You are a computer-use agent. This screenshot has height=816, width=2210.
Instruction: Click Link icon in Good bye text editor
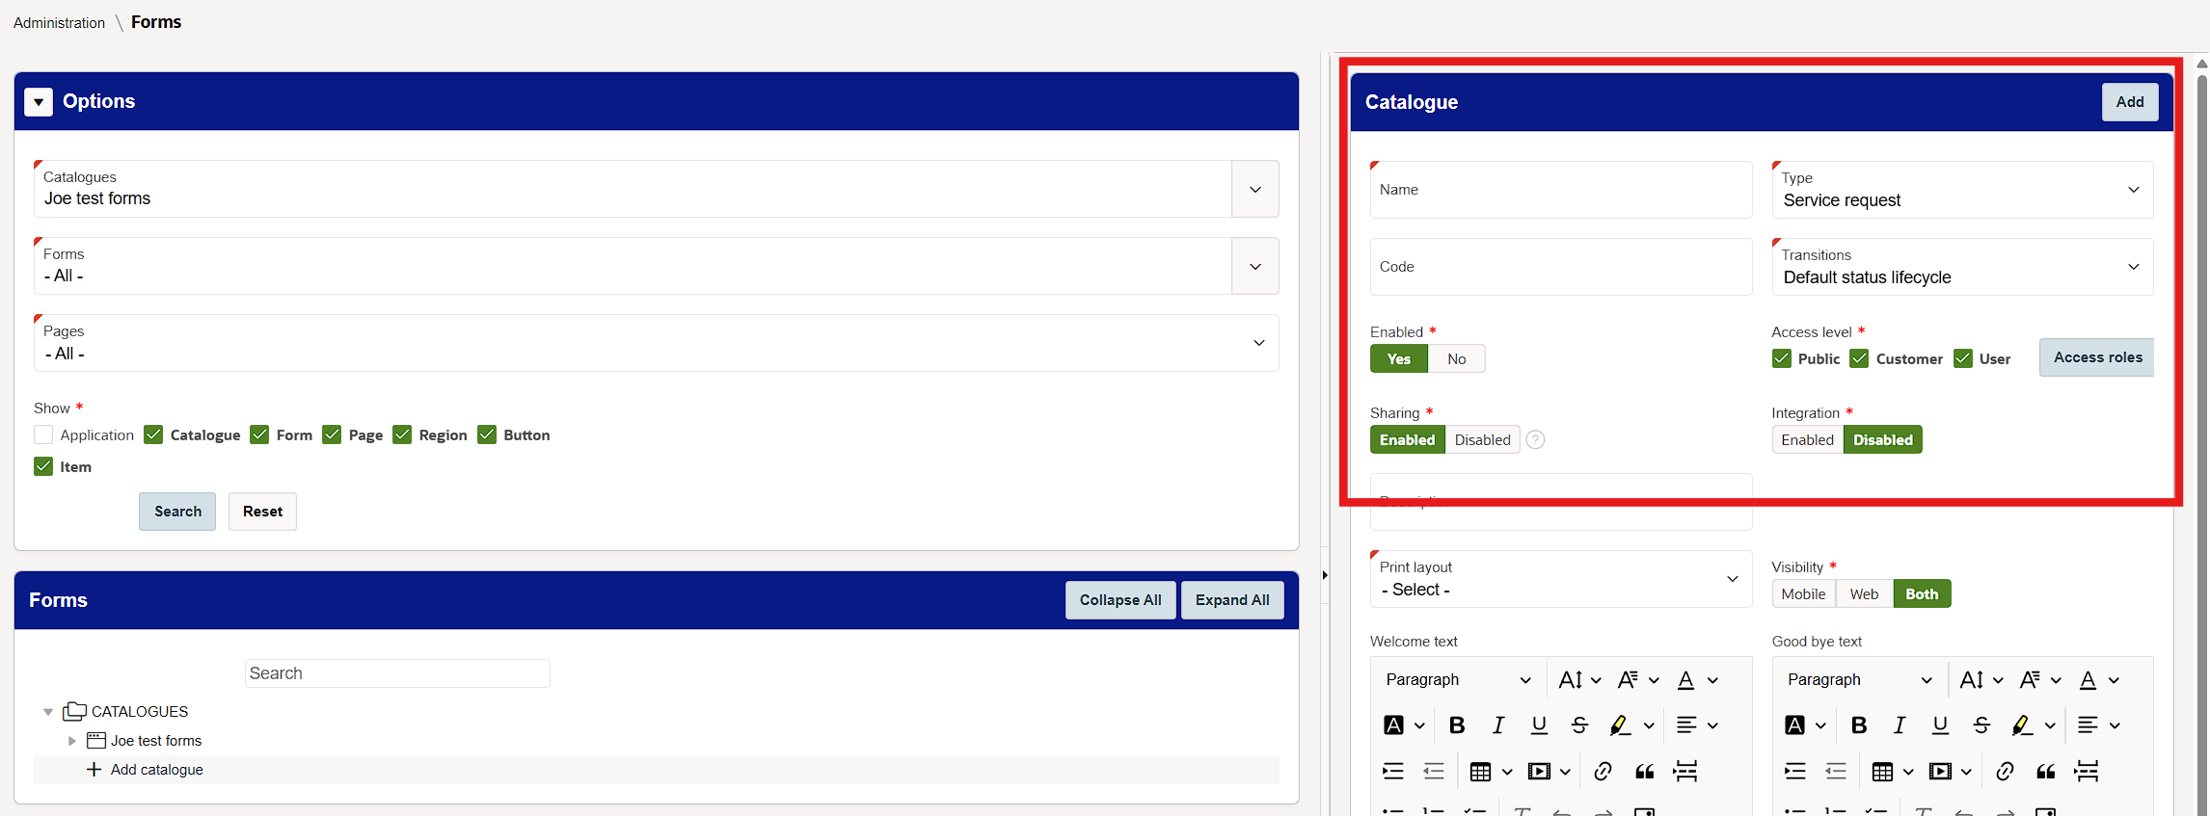pos(2005,771)
